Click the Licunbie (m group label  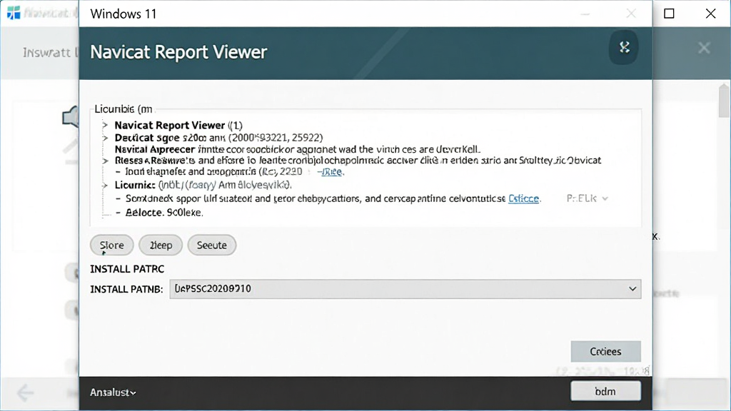tap(123, 109)
